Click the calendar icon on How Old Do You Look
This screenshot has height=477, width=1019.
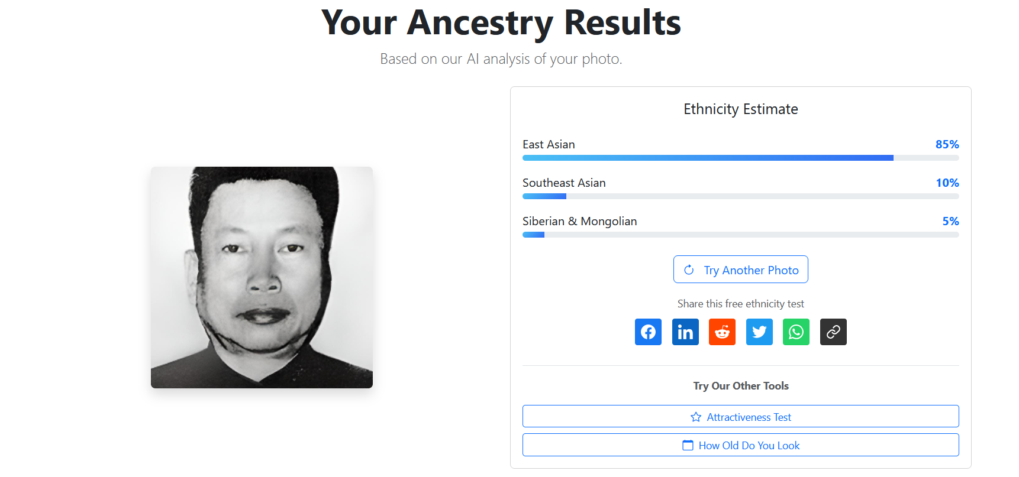tap(688, 445)
